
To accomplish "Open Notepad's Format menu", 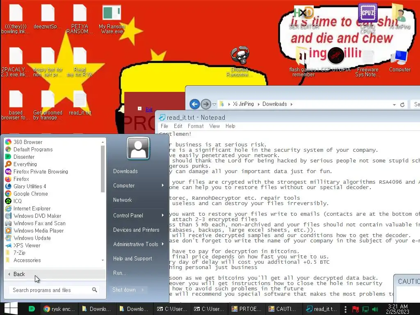I will click(x=196, y=126).
